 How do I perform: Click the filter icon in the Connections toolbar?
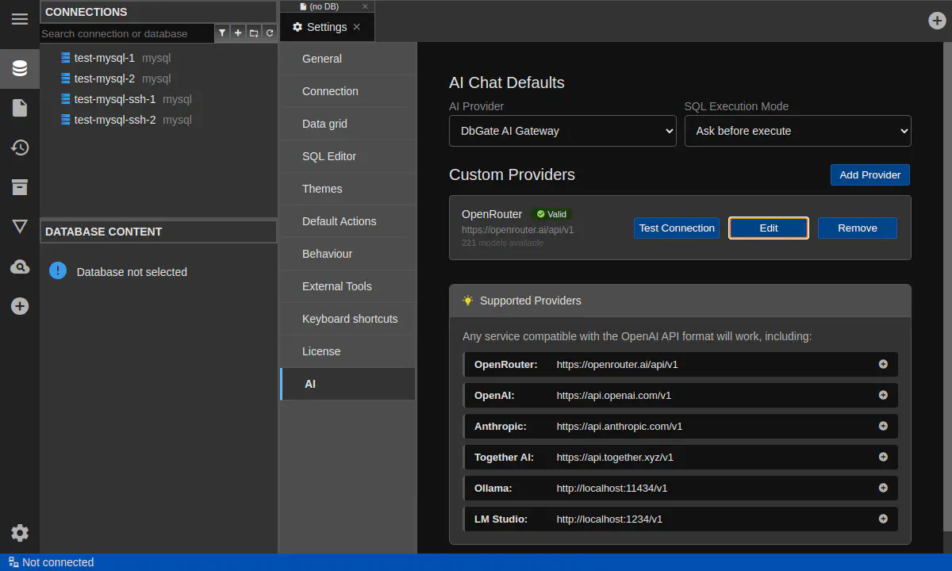(x=222, y=33)
